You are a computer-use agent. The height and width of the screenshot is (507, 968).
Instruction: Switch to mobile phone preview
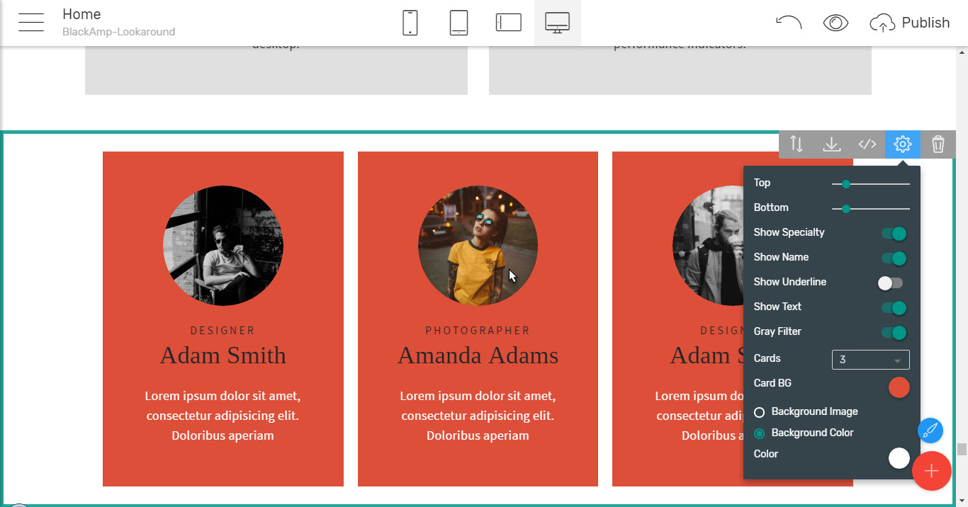coord(410,23)
